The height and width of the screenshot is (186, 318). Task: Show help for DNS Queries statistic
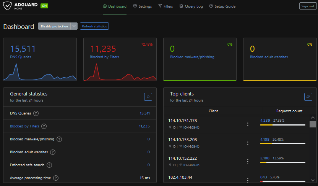tap(36, 113)
